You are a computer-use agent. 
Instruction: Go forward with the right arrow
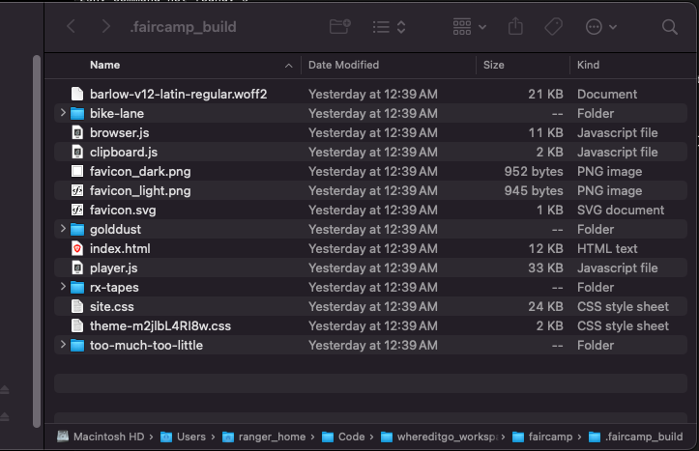[105, 27]
